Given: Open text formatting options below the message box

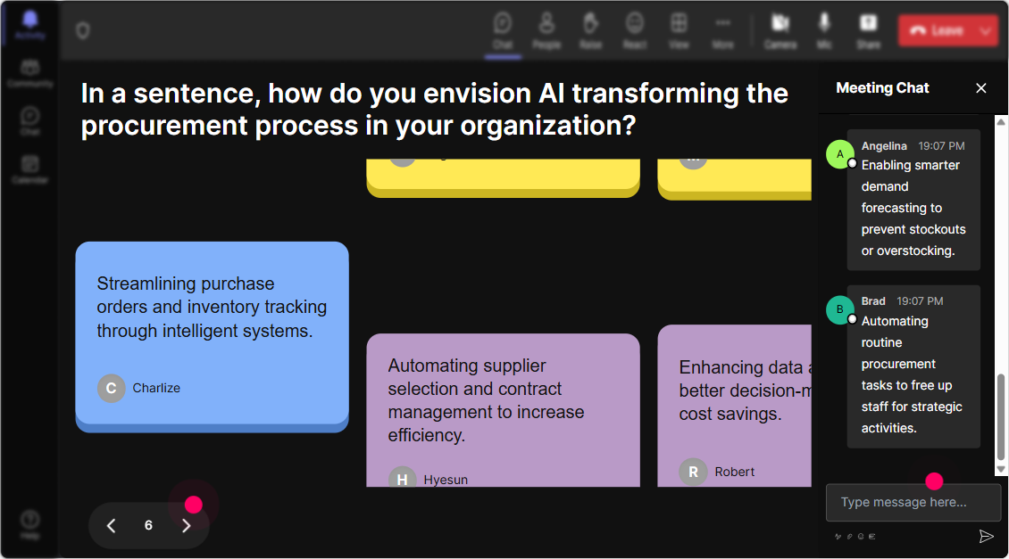Looking at the screenshot, I should coord(838,536).
